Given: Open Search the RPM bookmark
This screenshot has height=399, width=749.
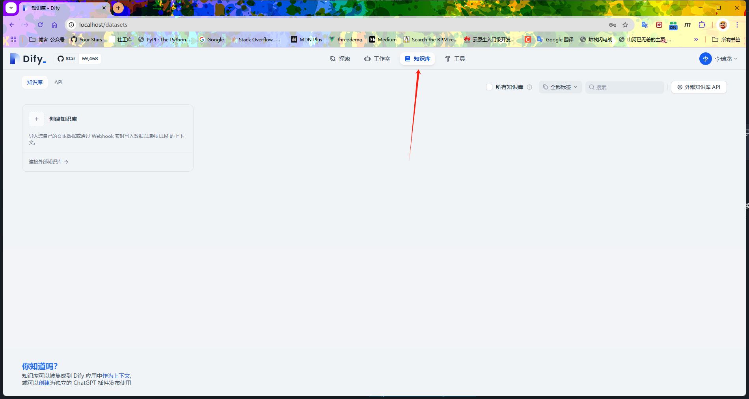Looking at the screenshot, I should point(430,39).
